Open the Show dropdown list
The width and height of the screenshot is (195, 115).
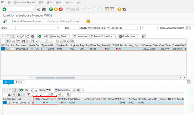coord(58,28)
